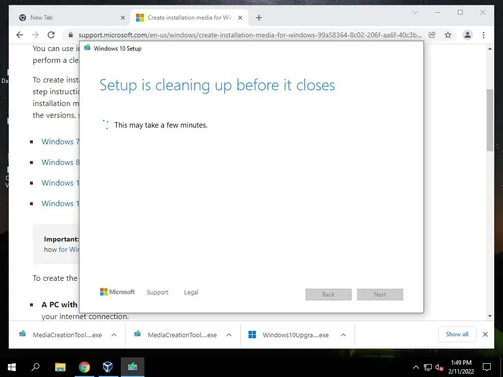Open the Support link in Setup

tap(158, 293)
